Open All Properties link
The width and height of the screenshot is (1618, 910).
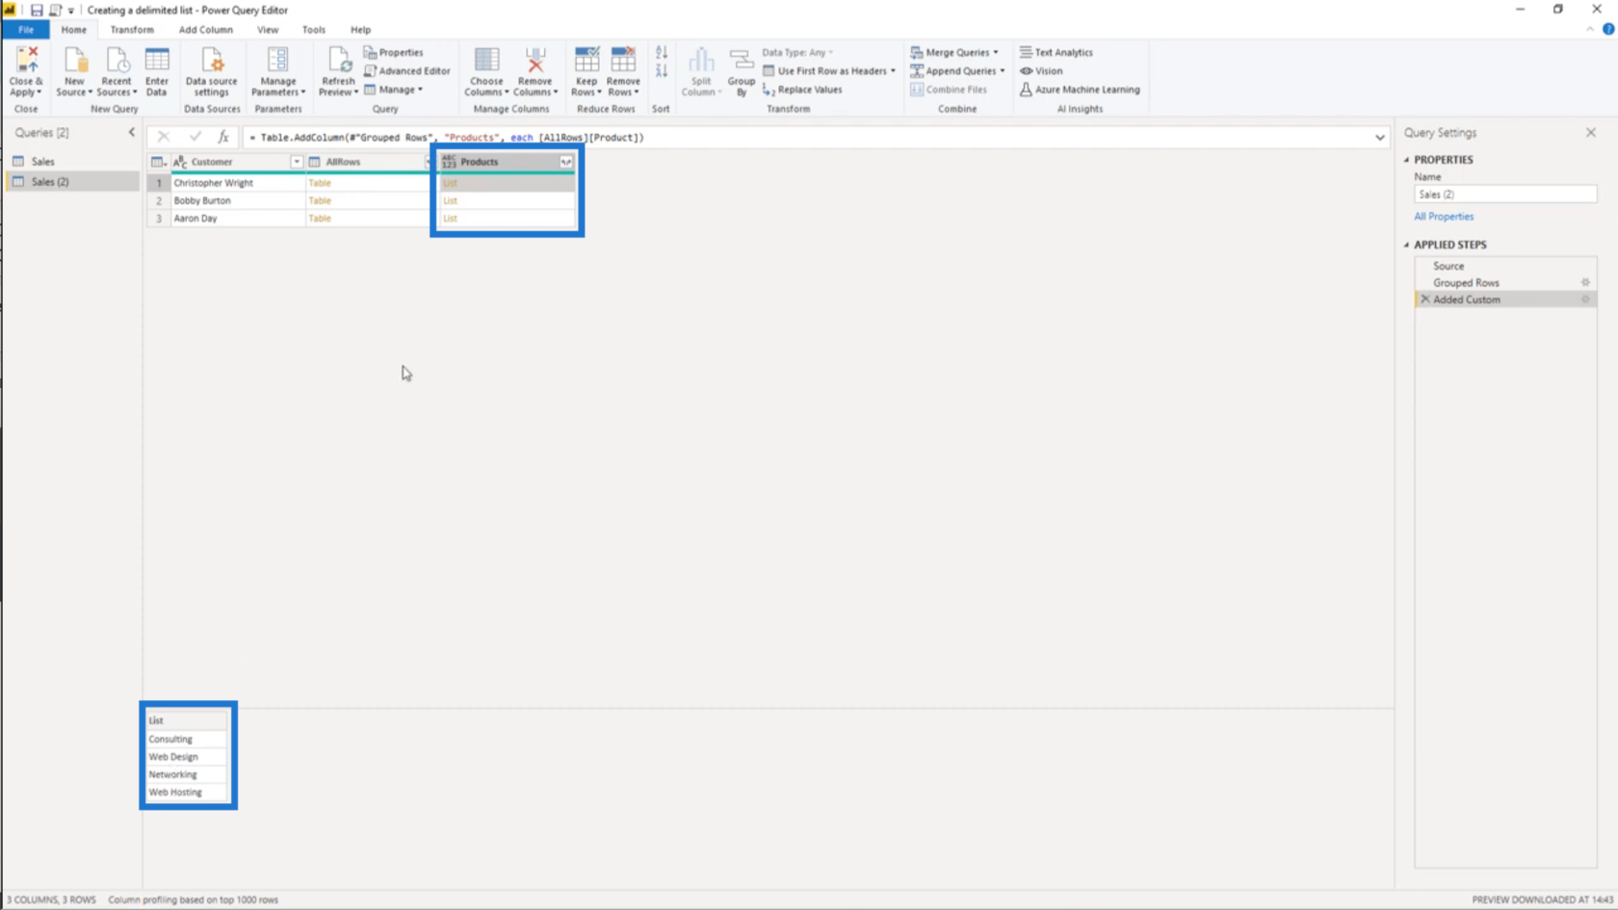coord(1444,217)
